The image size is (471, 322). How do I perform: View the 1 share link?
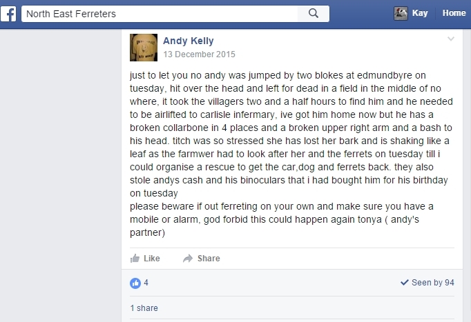144,308
